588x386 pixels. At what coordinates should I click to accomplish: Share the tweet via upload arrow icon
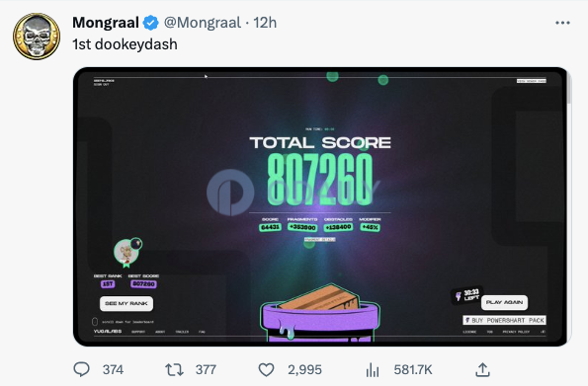tap(482, 369)
